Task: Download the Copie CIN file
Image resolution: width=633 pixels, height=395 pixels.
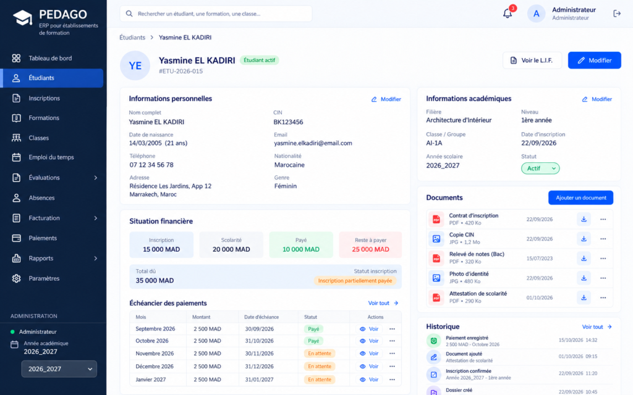Action: coord(584,239)
